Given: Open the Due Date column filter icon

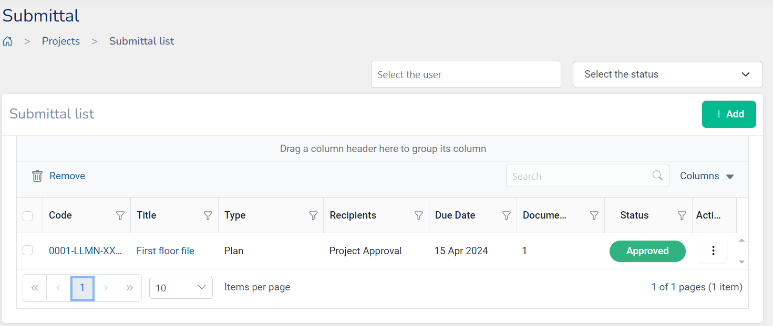Looking at the screenshot, I should tap(507, 215).
